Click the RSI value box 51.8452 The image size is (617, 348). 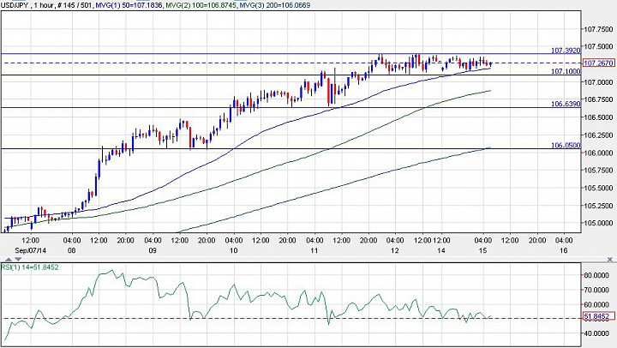tap(598, 316)
